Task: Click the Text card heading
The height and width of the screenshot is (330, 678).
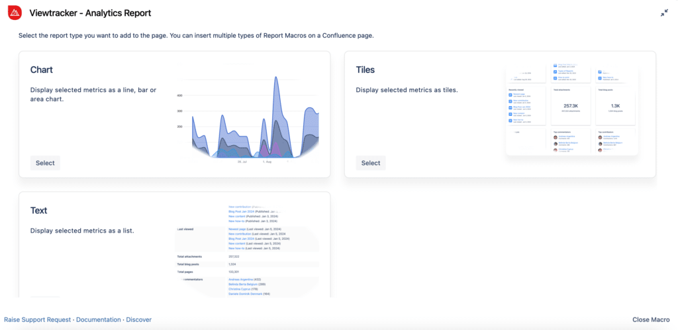Action: [39, 210]
